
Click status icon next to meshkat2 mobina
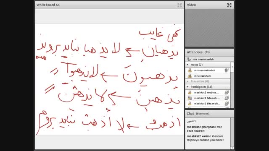point(227,92)
